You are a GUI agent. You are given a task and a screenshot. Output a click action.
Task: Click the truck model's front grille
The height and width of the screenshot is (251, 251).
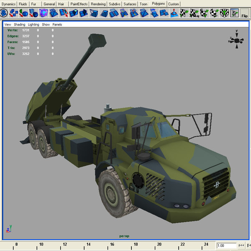[216, 182]
